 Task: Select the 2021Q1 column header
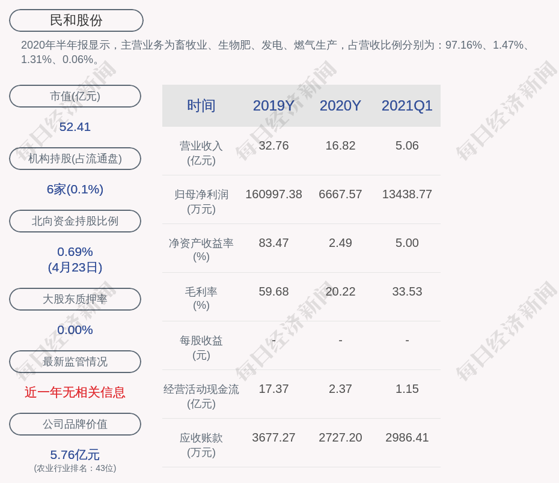click(407, 106)
